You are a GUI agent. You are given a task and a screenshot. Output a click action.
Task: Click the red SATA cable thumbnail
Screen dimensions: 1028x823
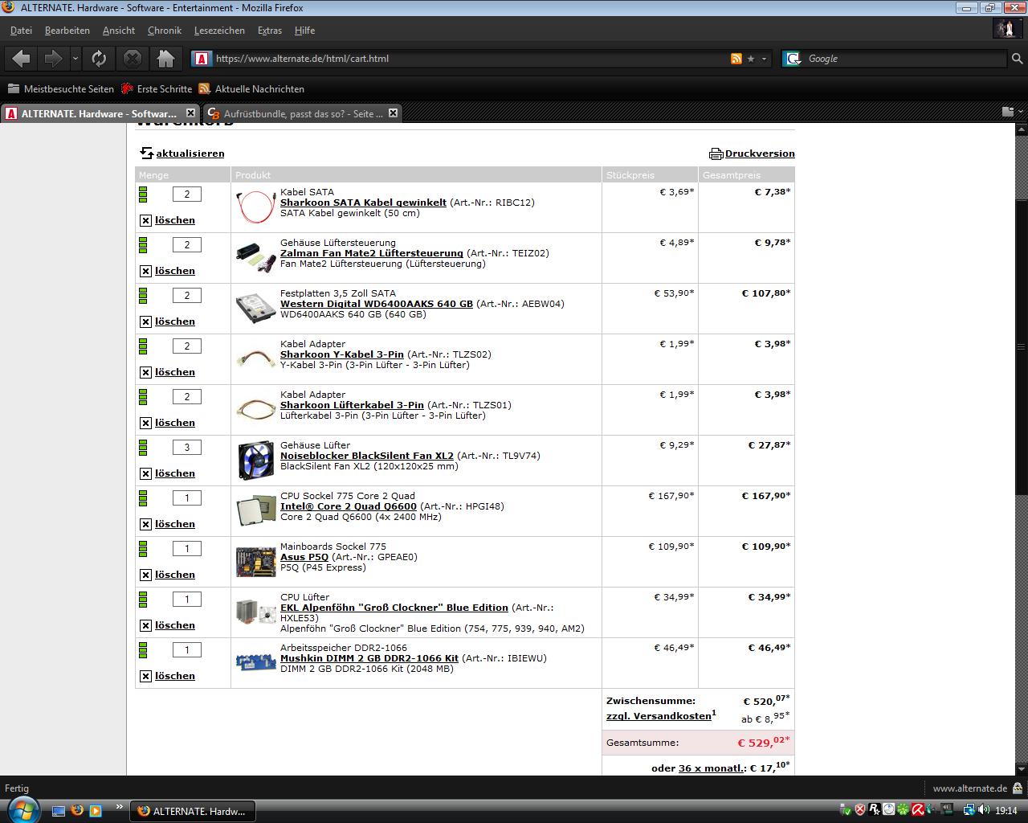[255, 207]
